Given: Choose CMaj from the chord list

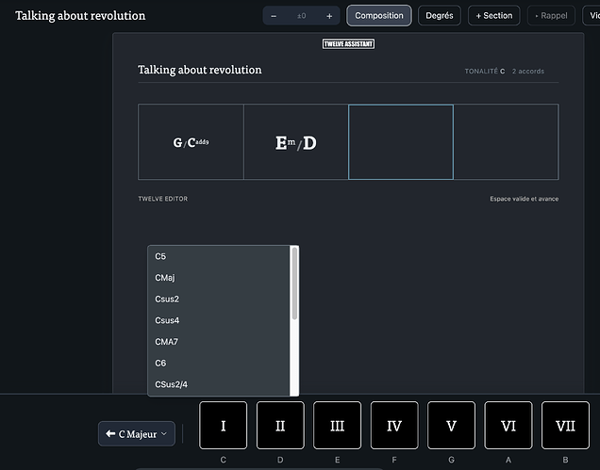Looking at the screenshot, I should tap(219, 278).
